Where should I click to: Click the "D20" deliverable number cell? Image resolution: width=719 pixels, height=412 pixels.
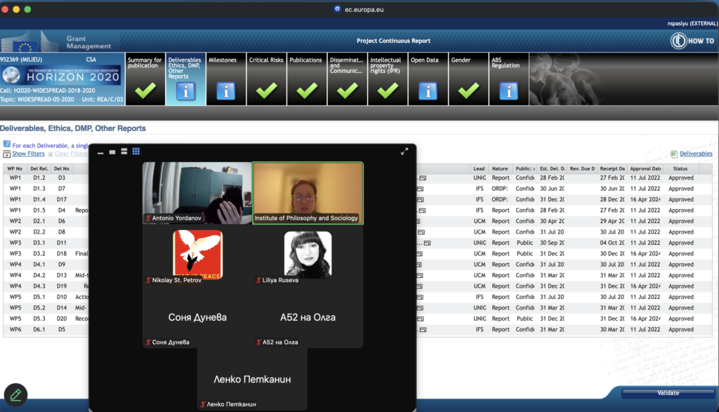(62, 319)
